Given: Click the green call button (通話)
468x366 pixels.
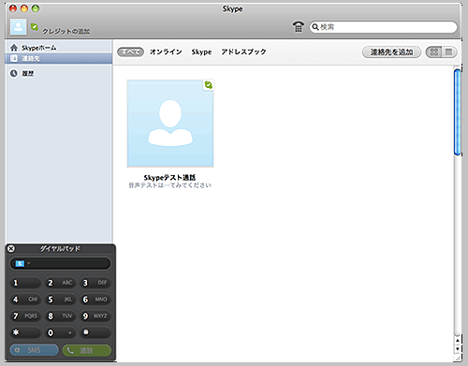Looking at the screenshot, I should [87, 350].
